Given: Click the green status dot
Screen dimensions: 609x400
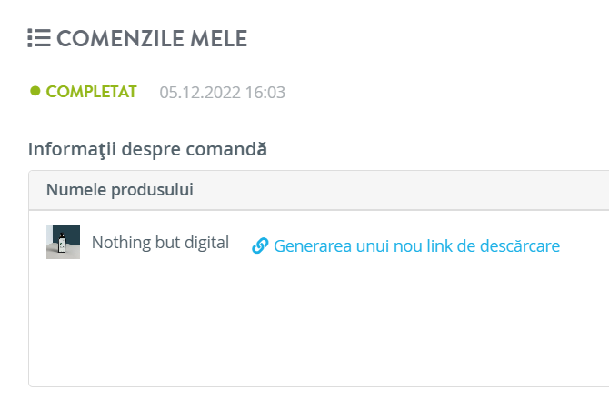Looking at the screenshot, I should [x=35, y=91].
